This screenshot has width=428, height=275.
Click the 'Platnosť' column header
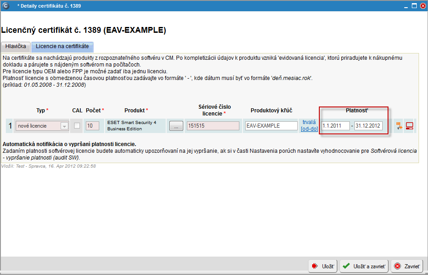[357, 111]
